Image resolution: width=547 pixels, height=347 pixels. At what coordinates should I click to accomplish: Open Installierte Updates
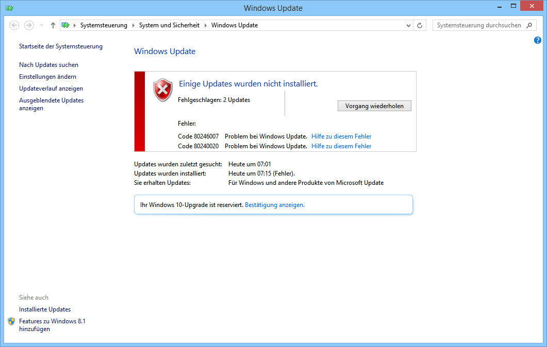click(x=45, y=309)
